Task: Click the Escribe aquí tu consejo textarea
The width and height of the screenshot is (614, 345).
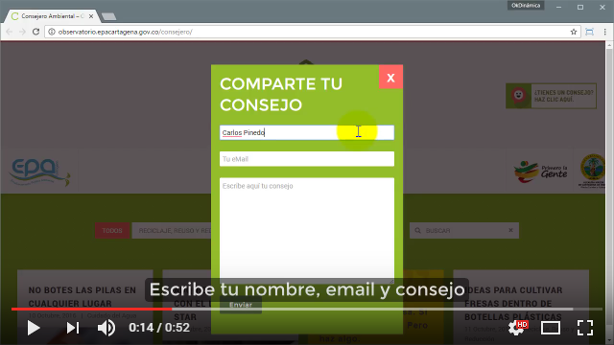Action: [307, 230]
